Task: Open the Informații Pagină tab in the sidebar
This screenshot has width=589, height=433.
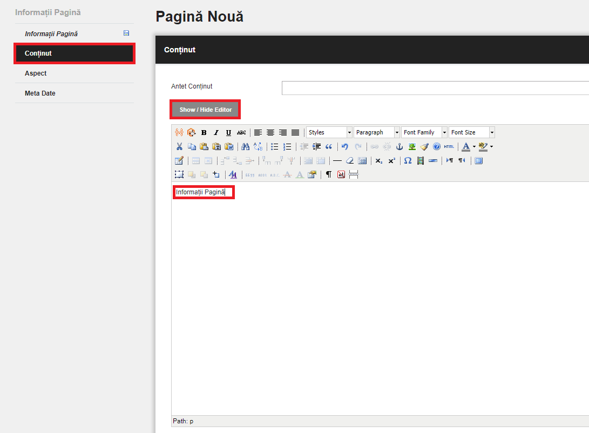Action: click(75, 34)
